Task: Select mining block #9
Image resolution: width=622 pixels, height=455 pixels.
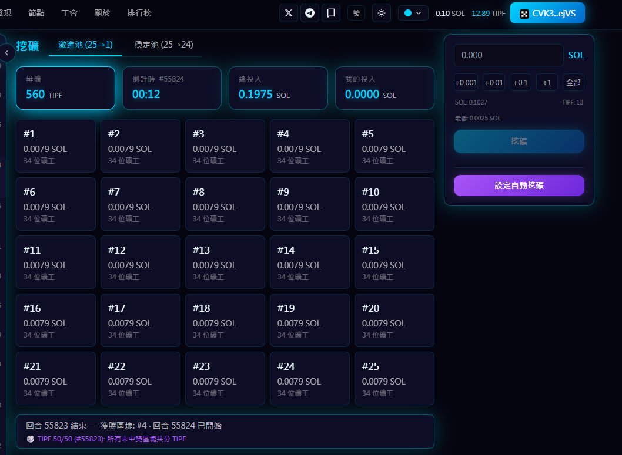Action: 309,204
